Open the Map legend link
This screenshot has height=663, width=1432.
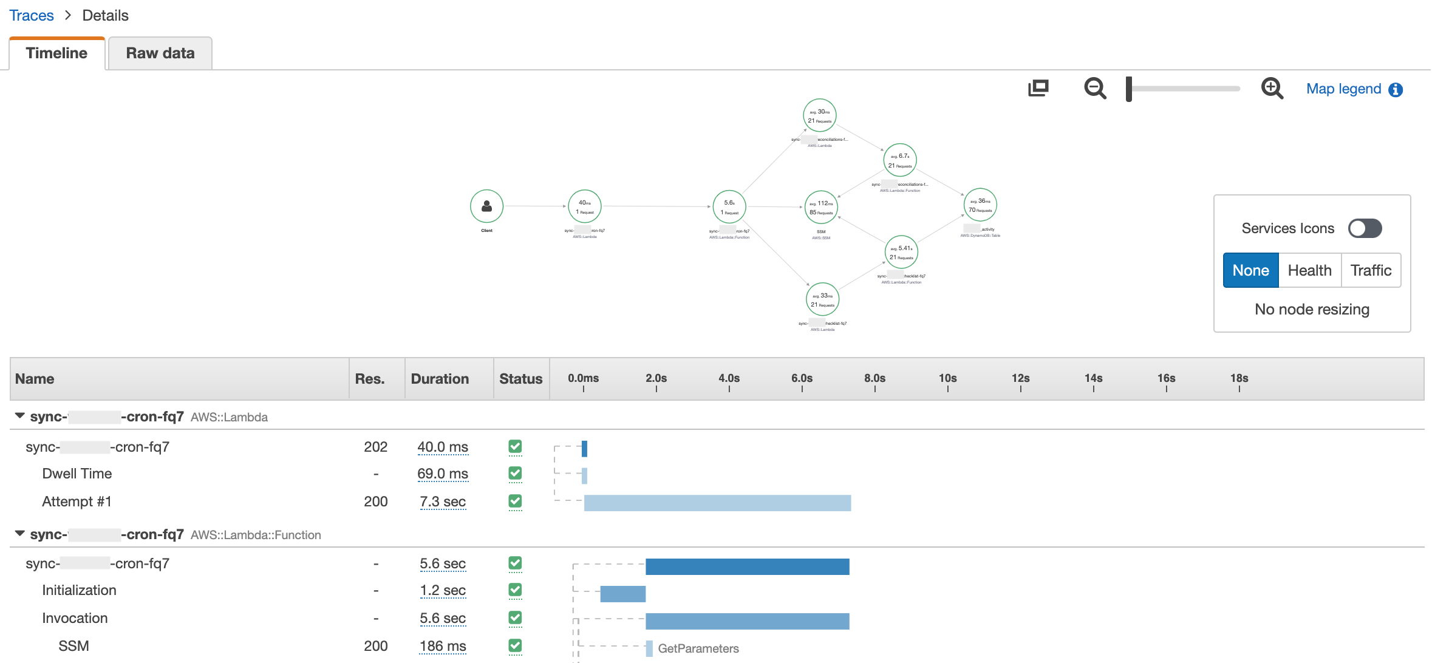[1343, 89]
